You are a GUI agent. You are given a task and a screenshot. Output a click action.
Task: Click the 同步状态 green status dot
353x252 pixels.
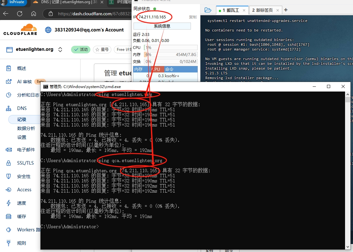155,9
